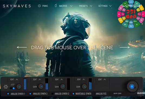The width and height of the screenshot is (145, 99).
Task: Click EDIT for Analog FXS
Action: 100,79
